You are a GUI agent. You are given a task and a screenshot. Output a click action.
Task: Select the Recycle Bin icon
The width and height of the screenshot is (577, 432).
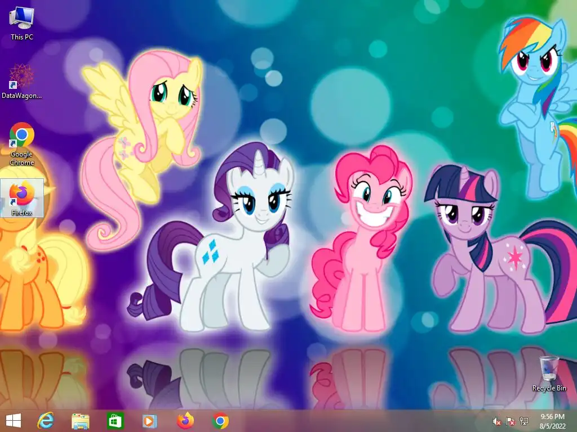tap(549, 373)
